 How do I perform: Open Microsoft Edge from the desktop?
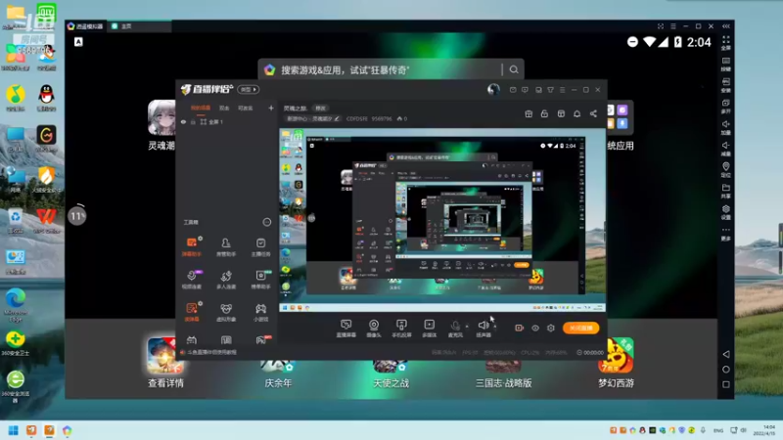[16, 304]
